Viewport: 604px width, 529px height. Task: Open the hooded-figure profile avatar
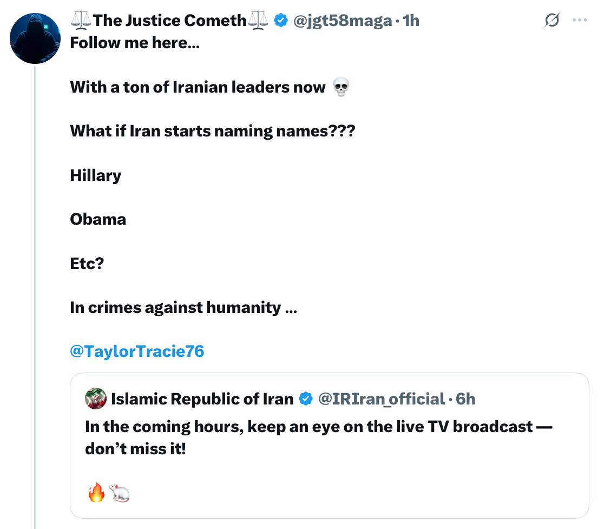coord(35,38)
